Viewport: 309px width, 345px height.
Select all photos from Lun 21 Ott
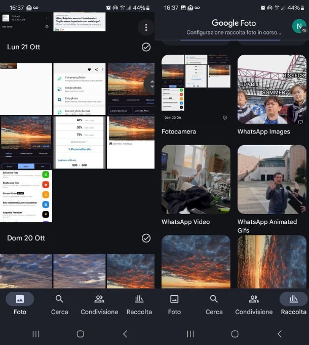point(146,47)
